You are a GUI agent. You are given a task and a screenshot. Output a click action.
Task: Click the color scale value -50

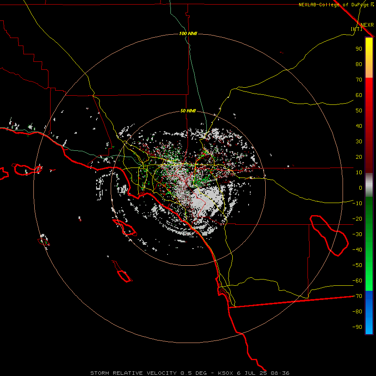[x=357, y=265]
